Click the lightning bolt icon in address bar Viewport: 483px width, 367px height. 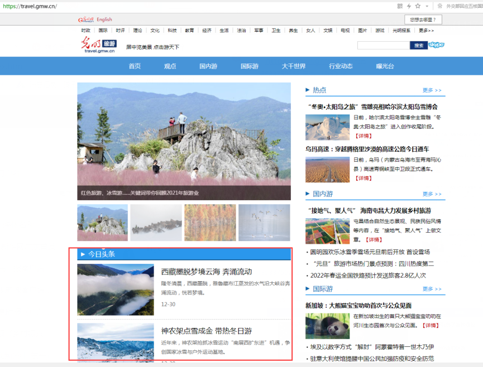click(x=409, y=6)
